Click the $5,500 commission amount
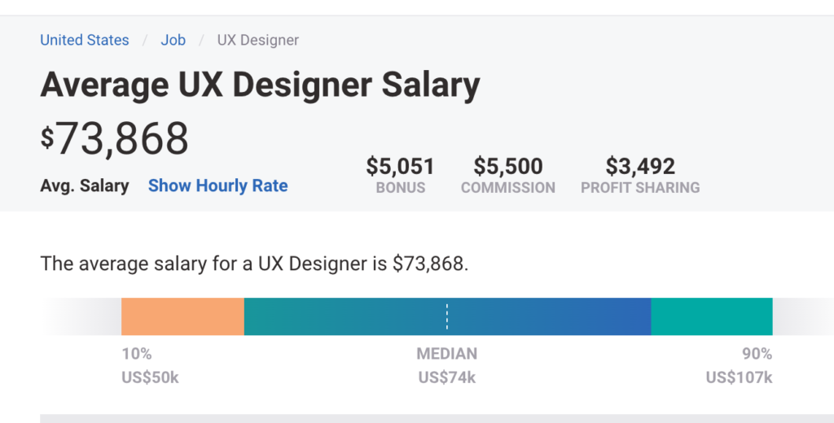Screen dimensions: 834x423 coord(508,167)
